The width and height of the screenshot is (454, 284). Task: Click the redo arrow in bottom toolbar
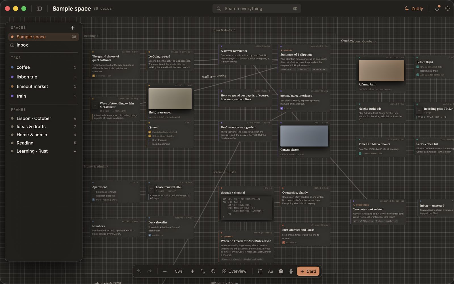pyautogui.click(x=150, y=271)
